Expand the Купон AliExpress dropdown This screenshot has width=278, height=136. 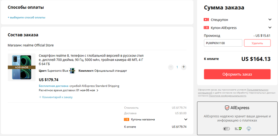pos(270,28)
